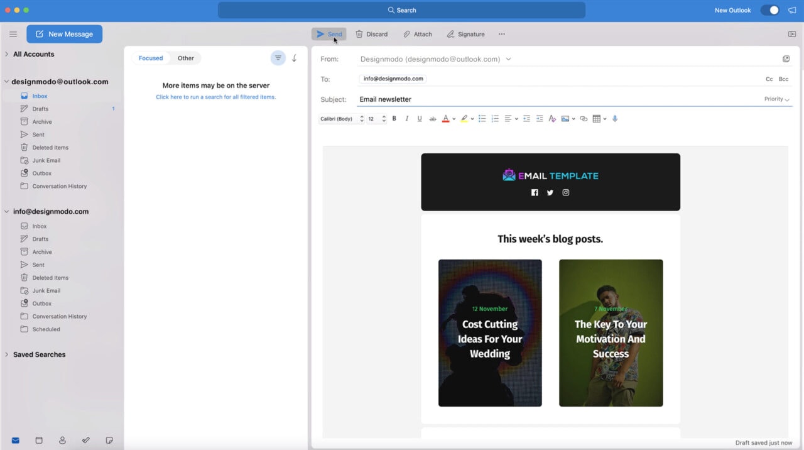804x450 pixels.
Task: Toggle the New Outlook switch
Action: pos(769,10)
